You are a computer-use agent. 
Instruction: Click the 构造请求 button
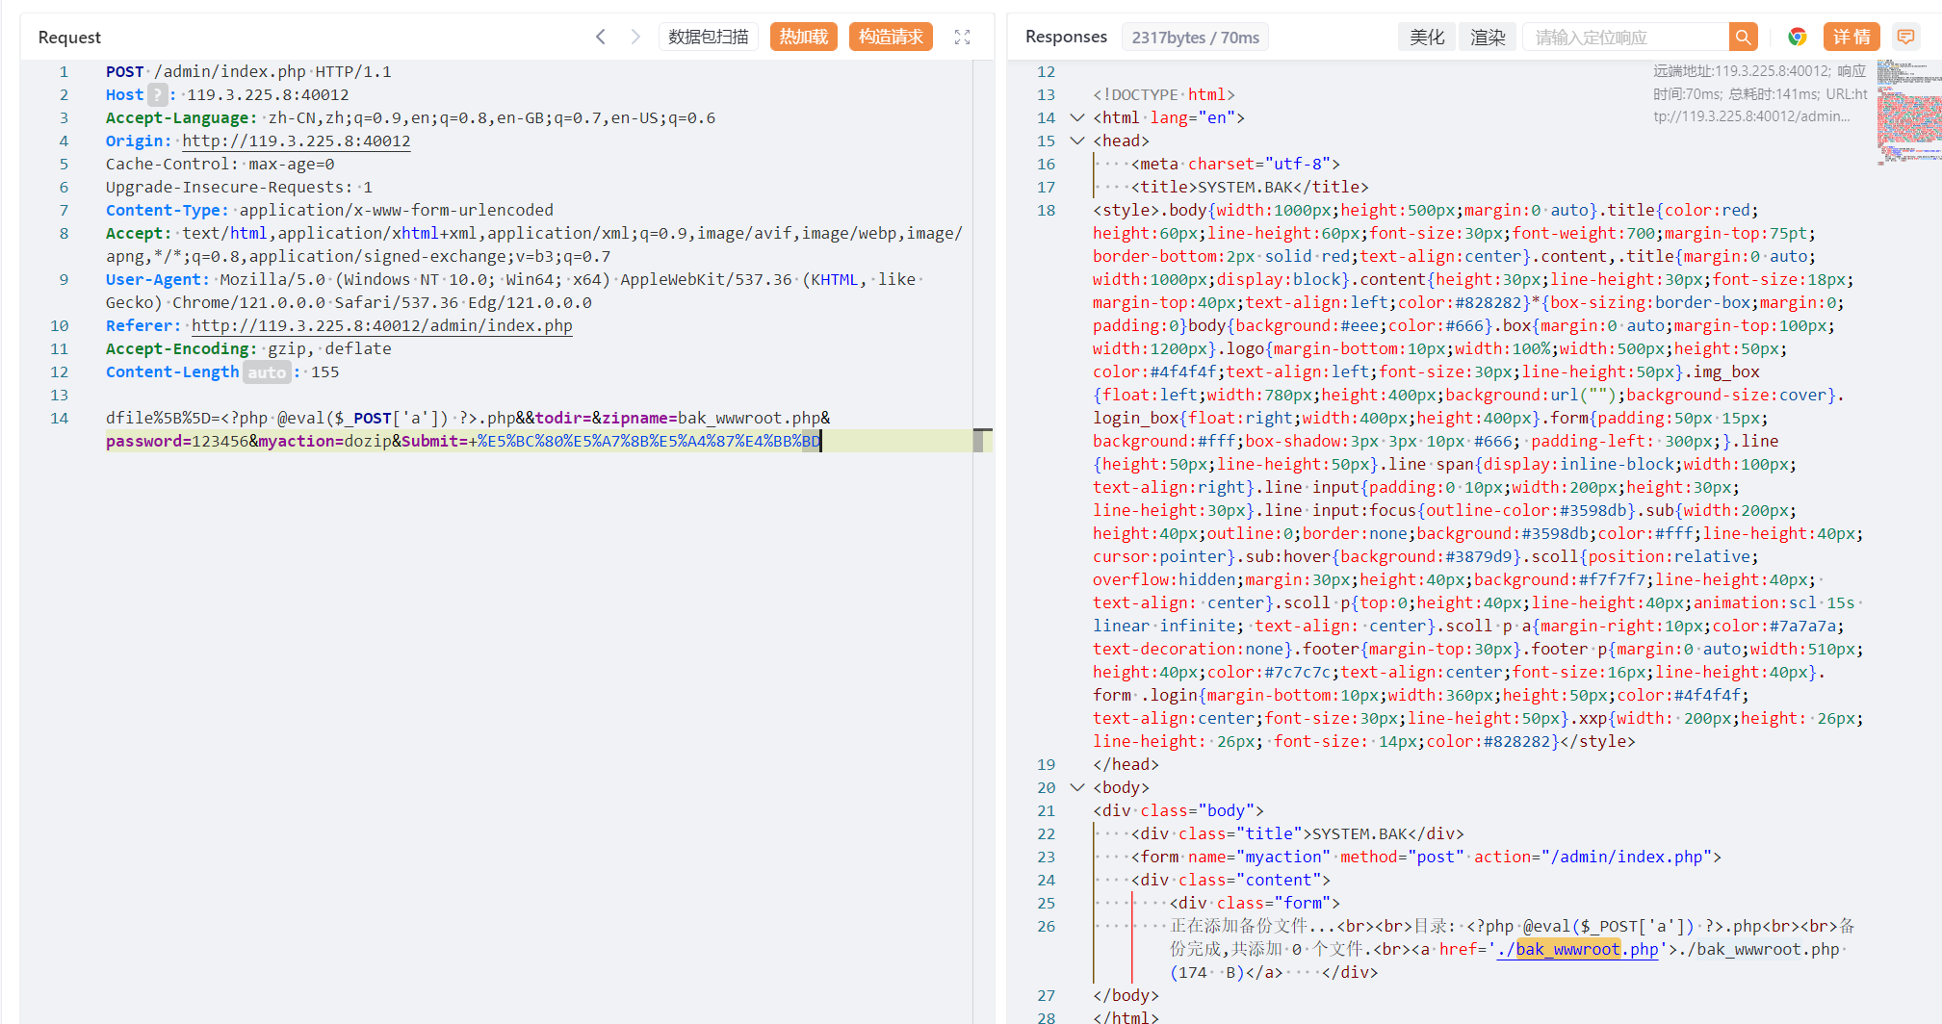click(x=891, y=37)
